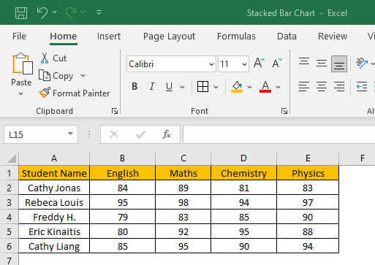Select Cathy Liang English score 85
The height and width of the screenshot is (265, 375).
coord(122,246)
